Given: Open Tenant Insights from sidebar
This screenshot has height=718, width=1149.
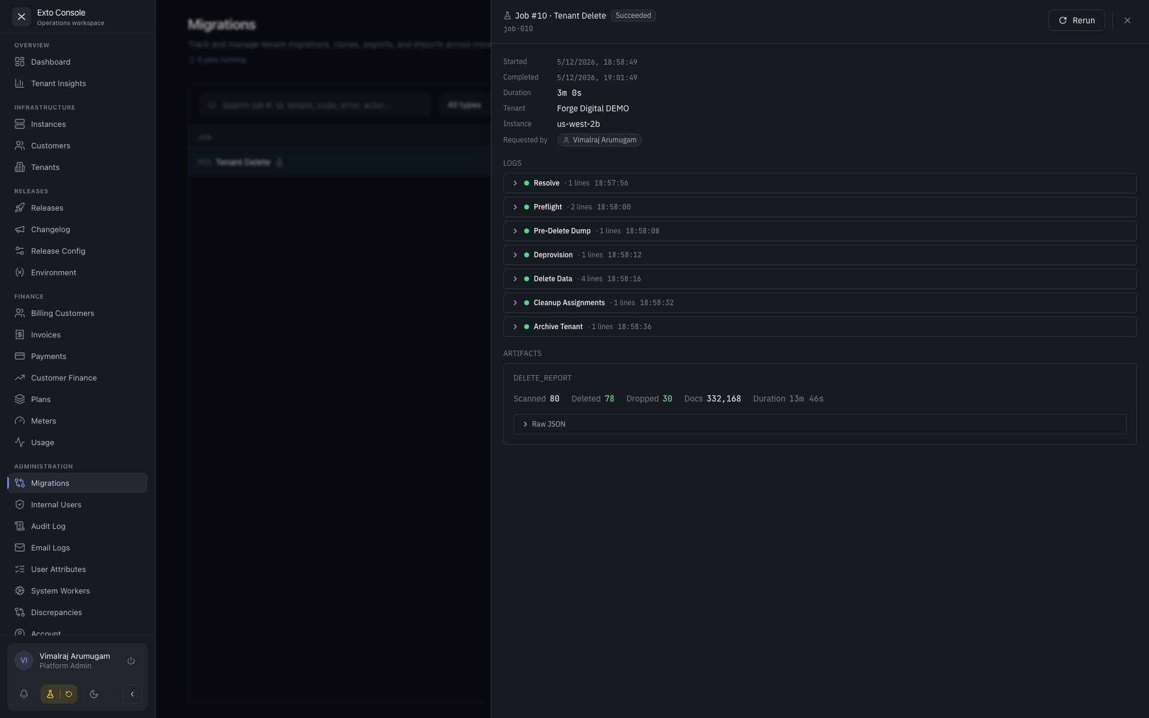Looking at the screenshot, I should click(x=78, y=83).
